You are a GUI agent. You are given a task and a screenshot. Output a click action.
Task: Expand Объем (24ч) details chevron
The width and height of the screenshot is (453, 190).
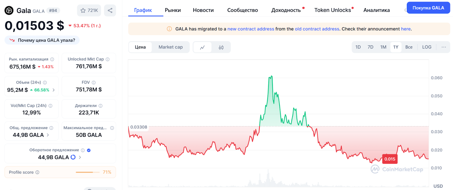click(54, 90)
